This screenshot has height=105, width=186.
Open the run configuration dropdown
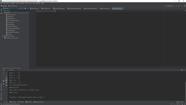(169, 6)
